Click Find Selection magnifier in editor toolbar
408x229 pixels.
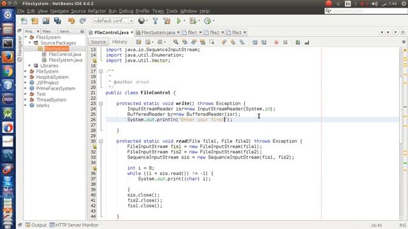click(x=176, y=42)
